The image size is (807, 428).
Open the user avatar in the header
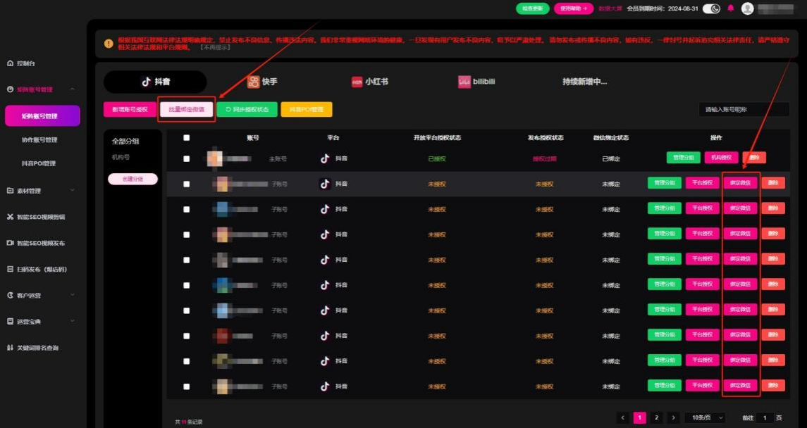coord(747,8)
